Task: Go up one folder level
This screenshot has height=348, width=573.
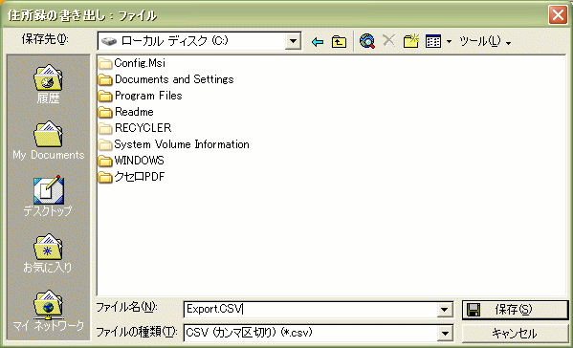Action: [339, 42]
